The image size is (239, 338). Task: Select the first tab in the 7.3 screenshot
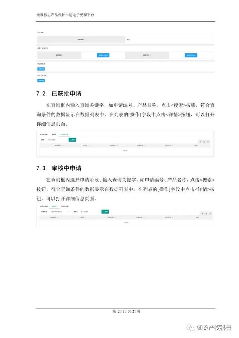click(x=44, y=206)
